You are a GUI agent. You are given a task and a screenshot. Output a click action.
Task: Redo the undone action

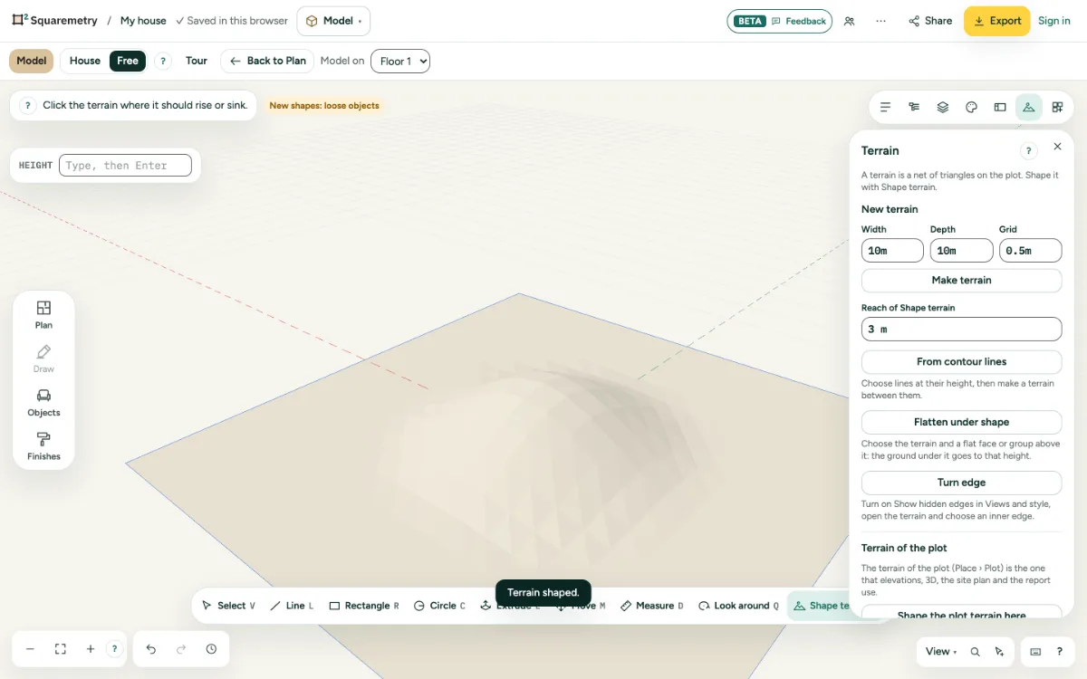tap(181, 649)
